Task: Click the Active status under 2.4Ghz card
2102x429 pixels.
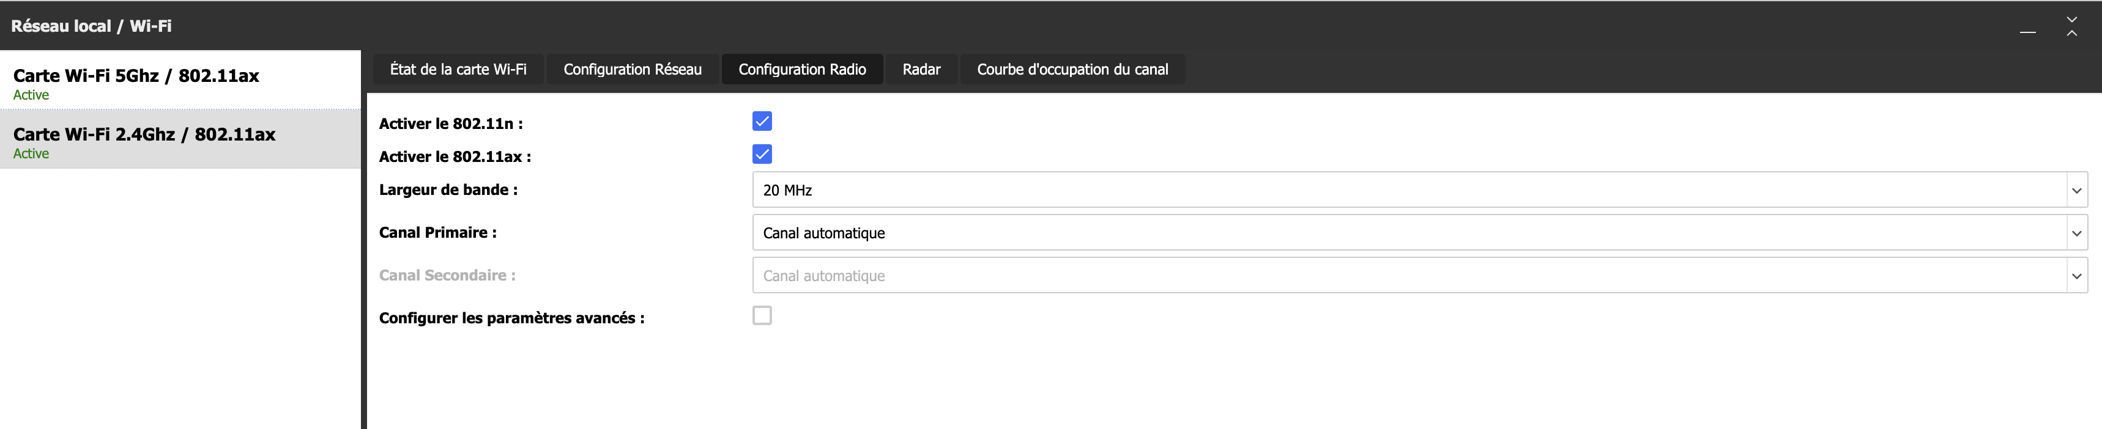Action: pyautogui.click(x=31, y=154)
